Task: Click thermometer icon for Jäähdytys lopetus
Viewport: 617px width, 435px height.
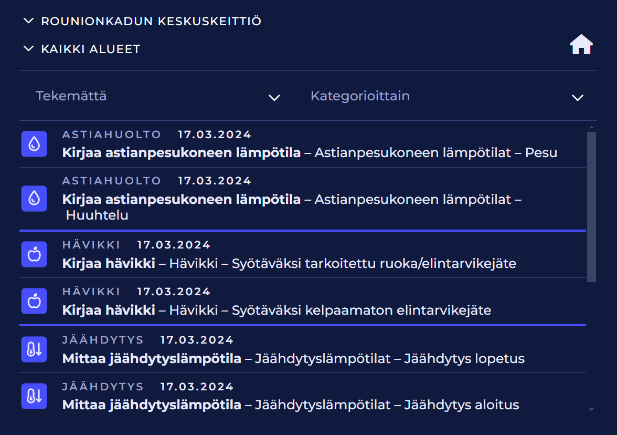Action: click(x=34, y=349)
